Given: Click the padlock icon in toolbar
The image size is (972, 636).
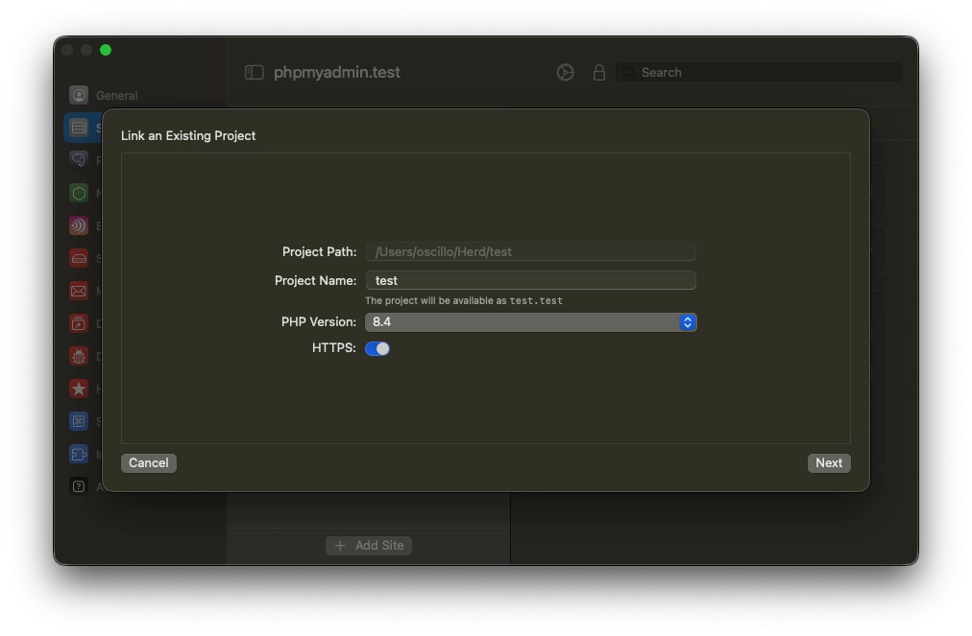Looking at the screenshot, I should pos(598,73).
